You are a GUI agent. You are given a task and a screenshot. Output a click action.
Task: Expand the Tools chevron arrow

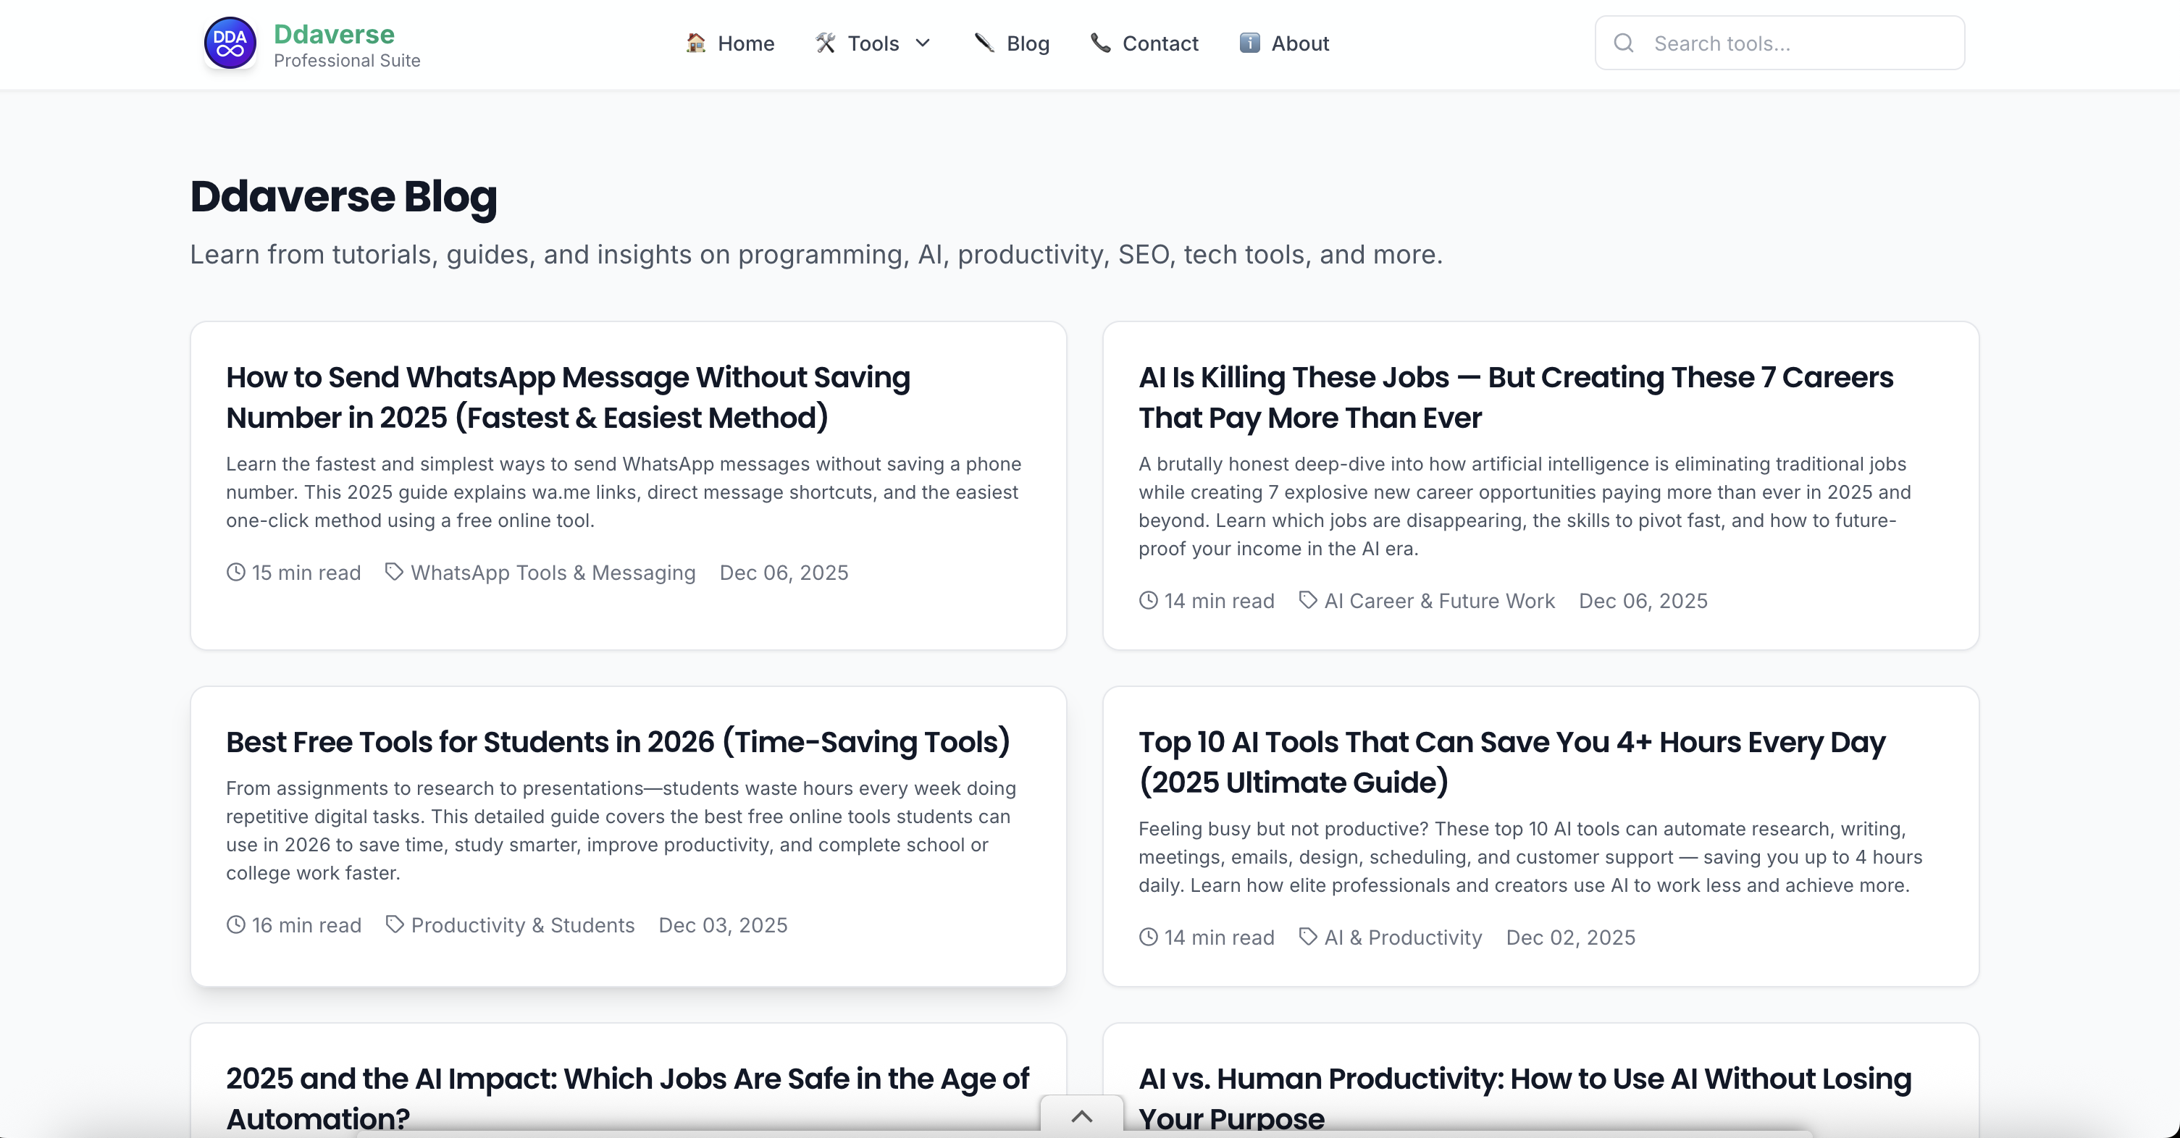[923, 43]
